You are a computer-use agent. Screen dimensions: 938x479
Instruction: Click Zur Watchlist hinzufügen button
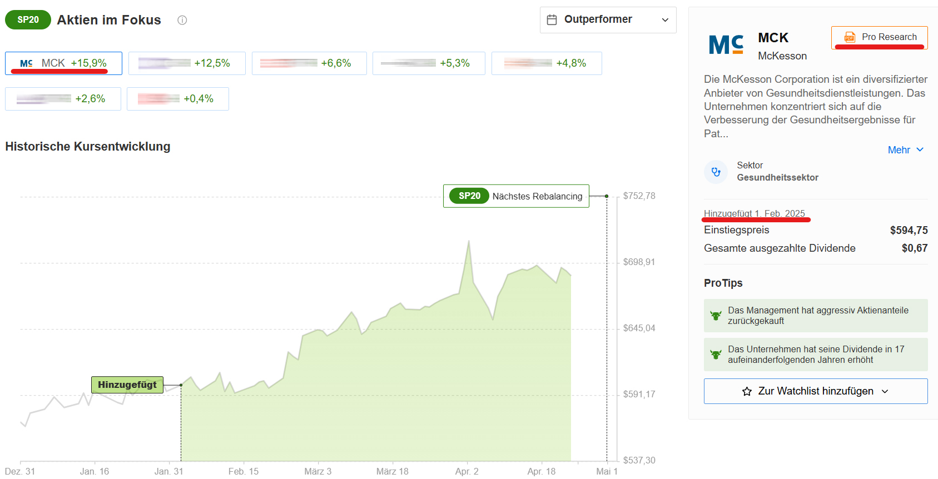816,391
